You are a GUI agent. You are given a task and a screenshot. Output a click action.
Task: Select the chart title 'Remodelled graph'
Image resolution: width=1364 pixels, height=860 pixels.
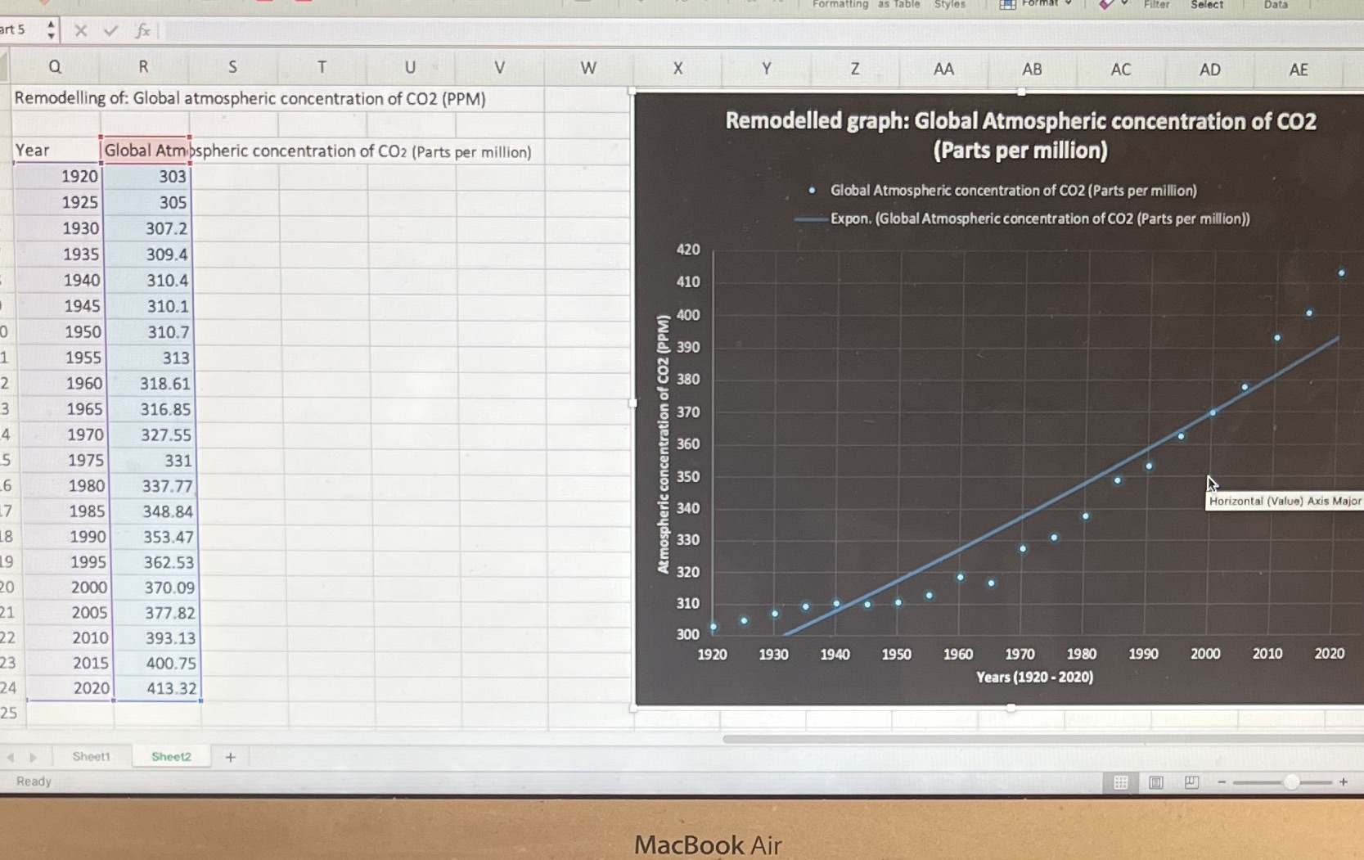pos(1020,136)
